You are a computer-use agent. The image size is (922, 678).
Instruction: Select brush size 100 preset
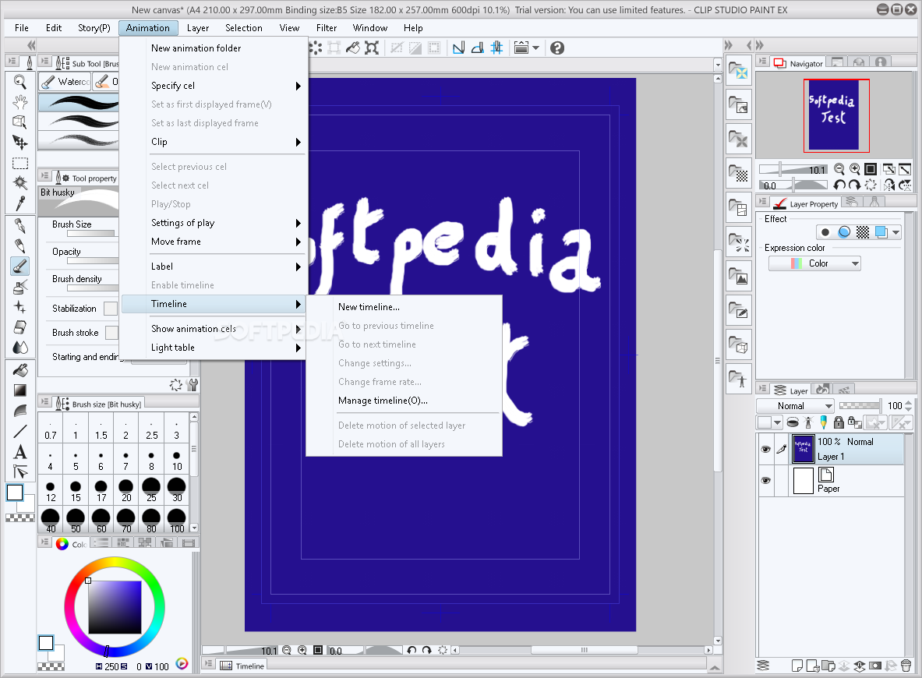coord(177,521)
